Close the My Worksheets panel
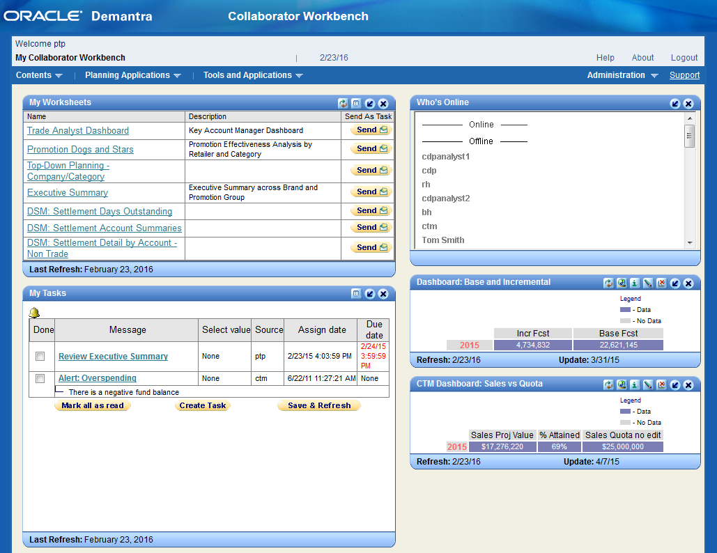Screen dimensions: 717x553 coord(384,103)
